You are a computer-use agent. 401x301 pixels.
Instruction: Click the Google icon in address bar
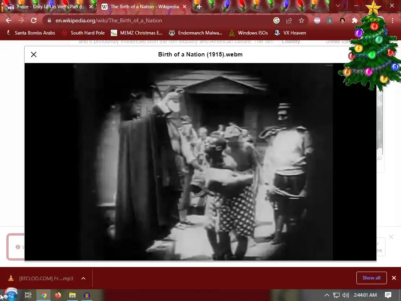(276, 20)
